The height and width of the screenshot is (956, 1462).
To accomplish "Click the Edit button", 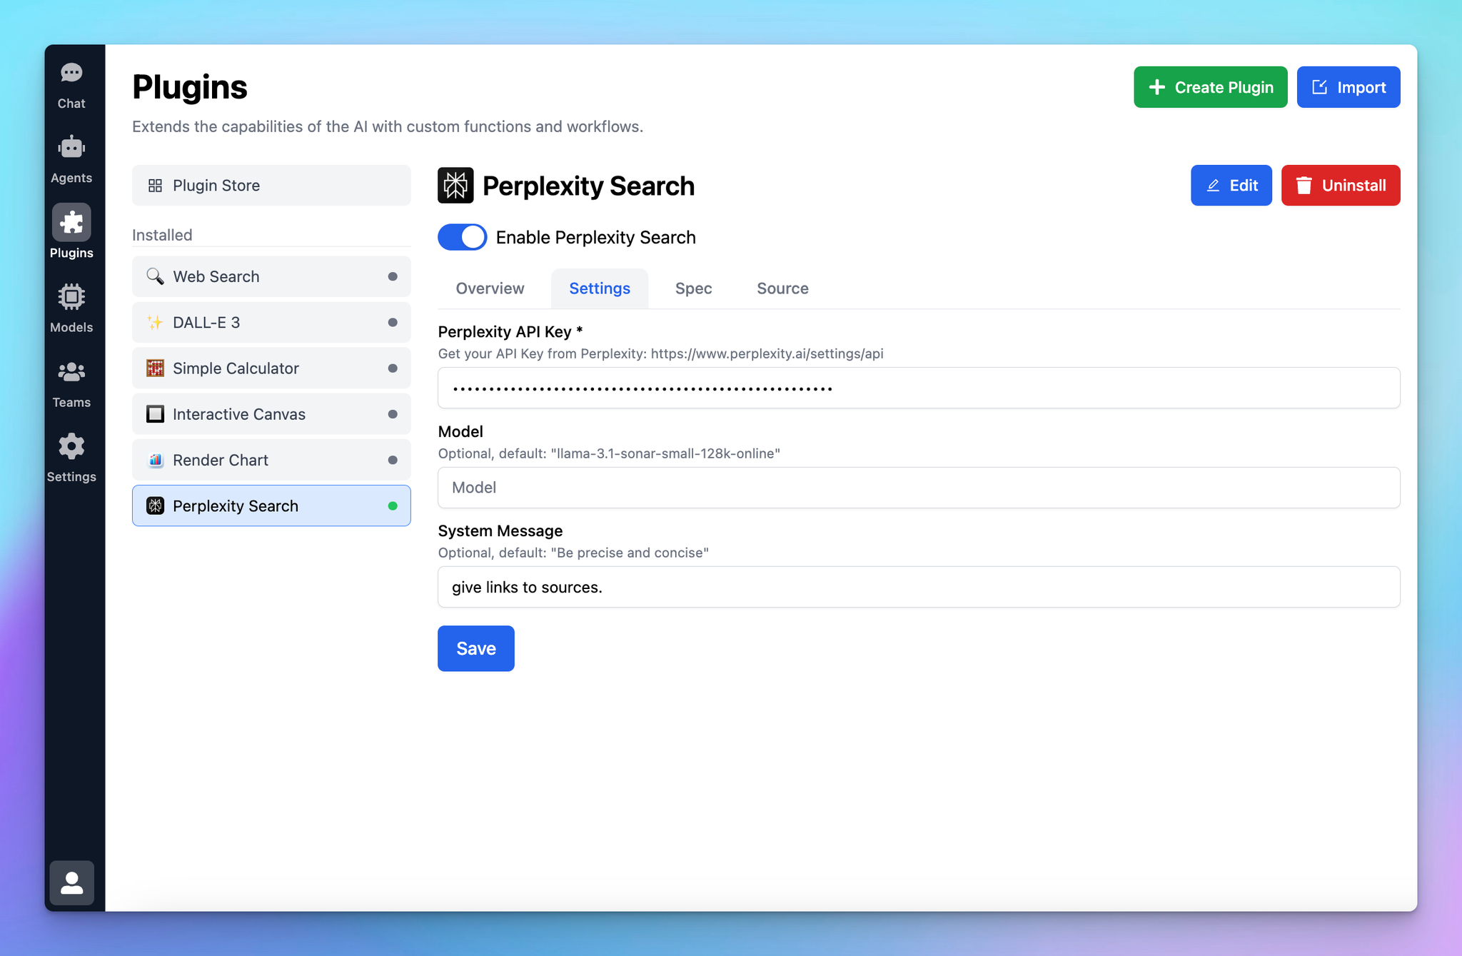I will point(1231,186).
